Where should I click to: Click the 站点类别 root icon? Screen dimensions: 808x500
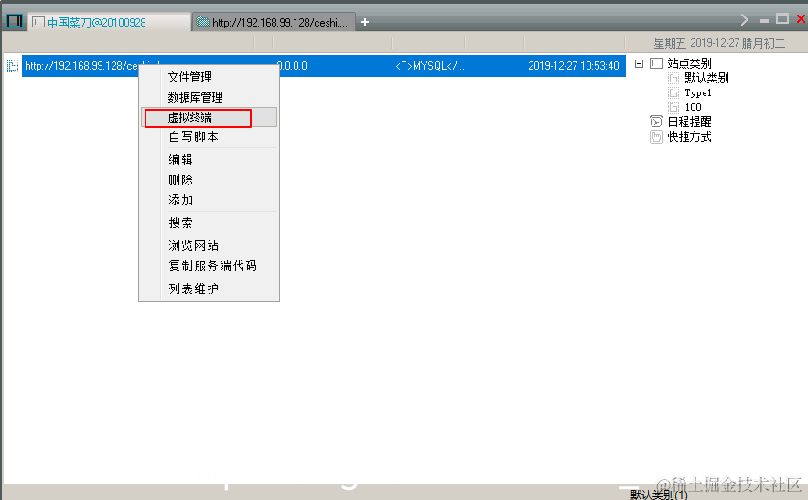coord(655,63)
